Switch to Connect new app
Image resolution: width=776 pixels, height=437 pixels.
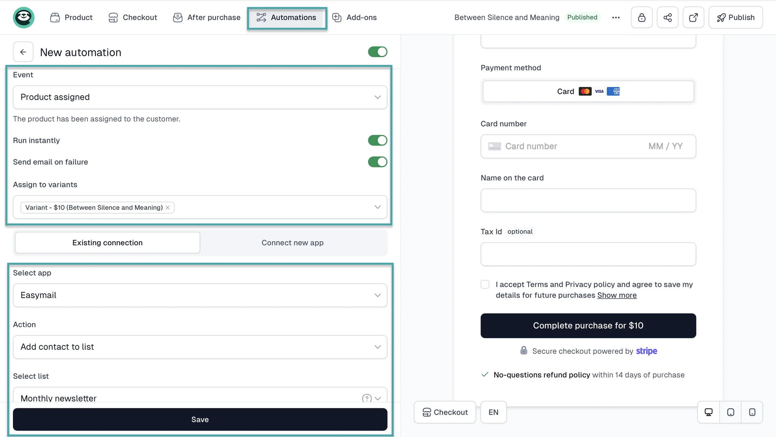point(293,243)
